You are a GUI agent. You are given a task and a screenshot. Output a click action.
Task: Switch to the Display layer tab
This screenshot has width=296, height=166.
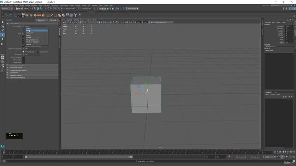(x=268, y=92)
